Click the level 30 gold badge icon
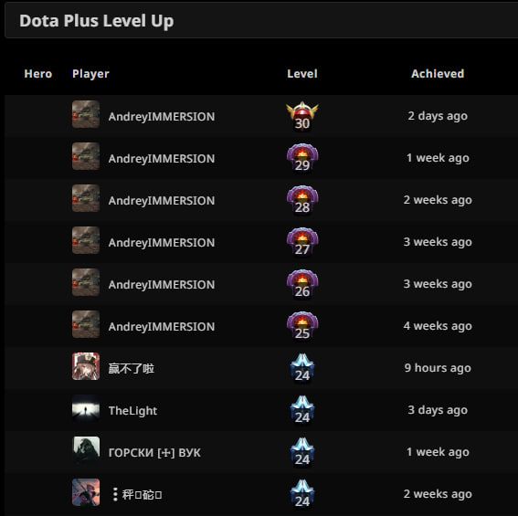 coord(302,116)
